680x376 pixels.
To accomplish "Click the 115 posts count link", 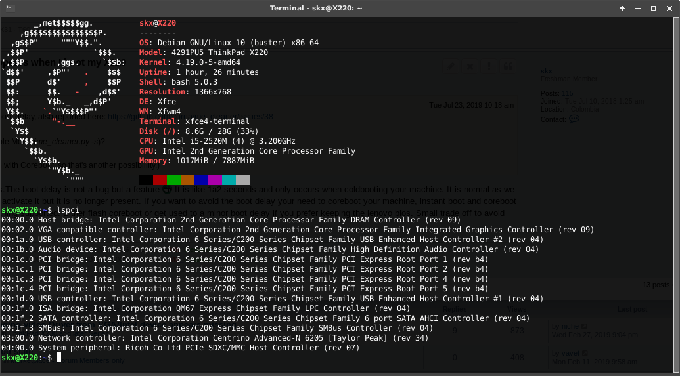I will (x=567, y=93).
